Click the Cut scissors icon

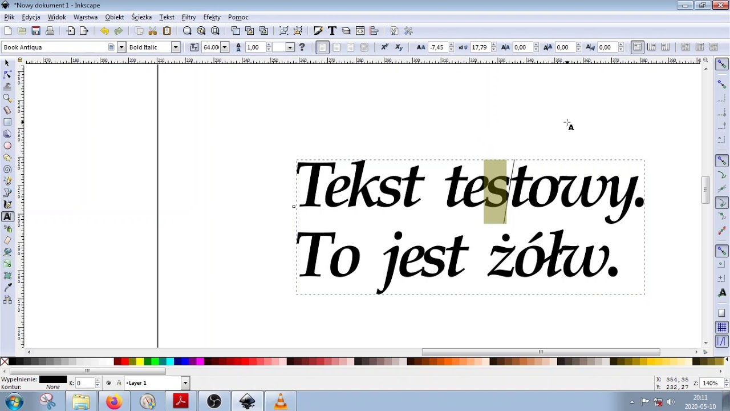coord(153,31)
